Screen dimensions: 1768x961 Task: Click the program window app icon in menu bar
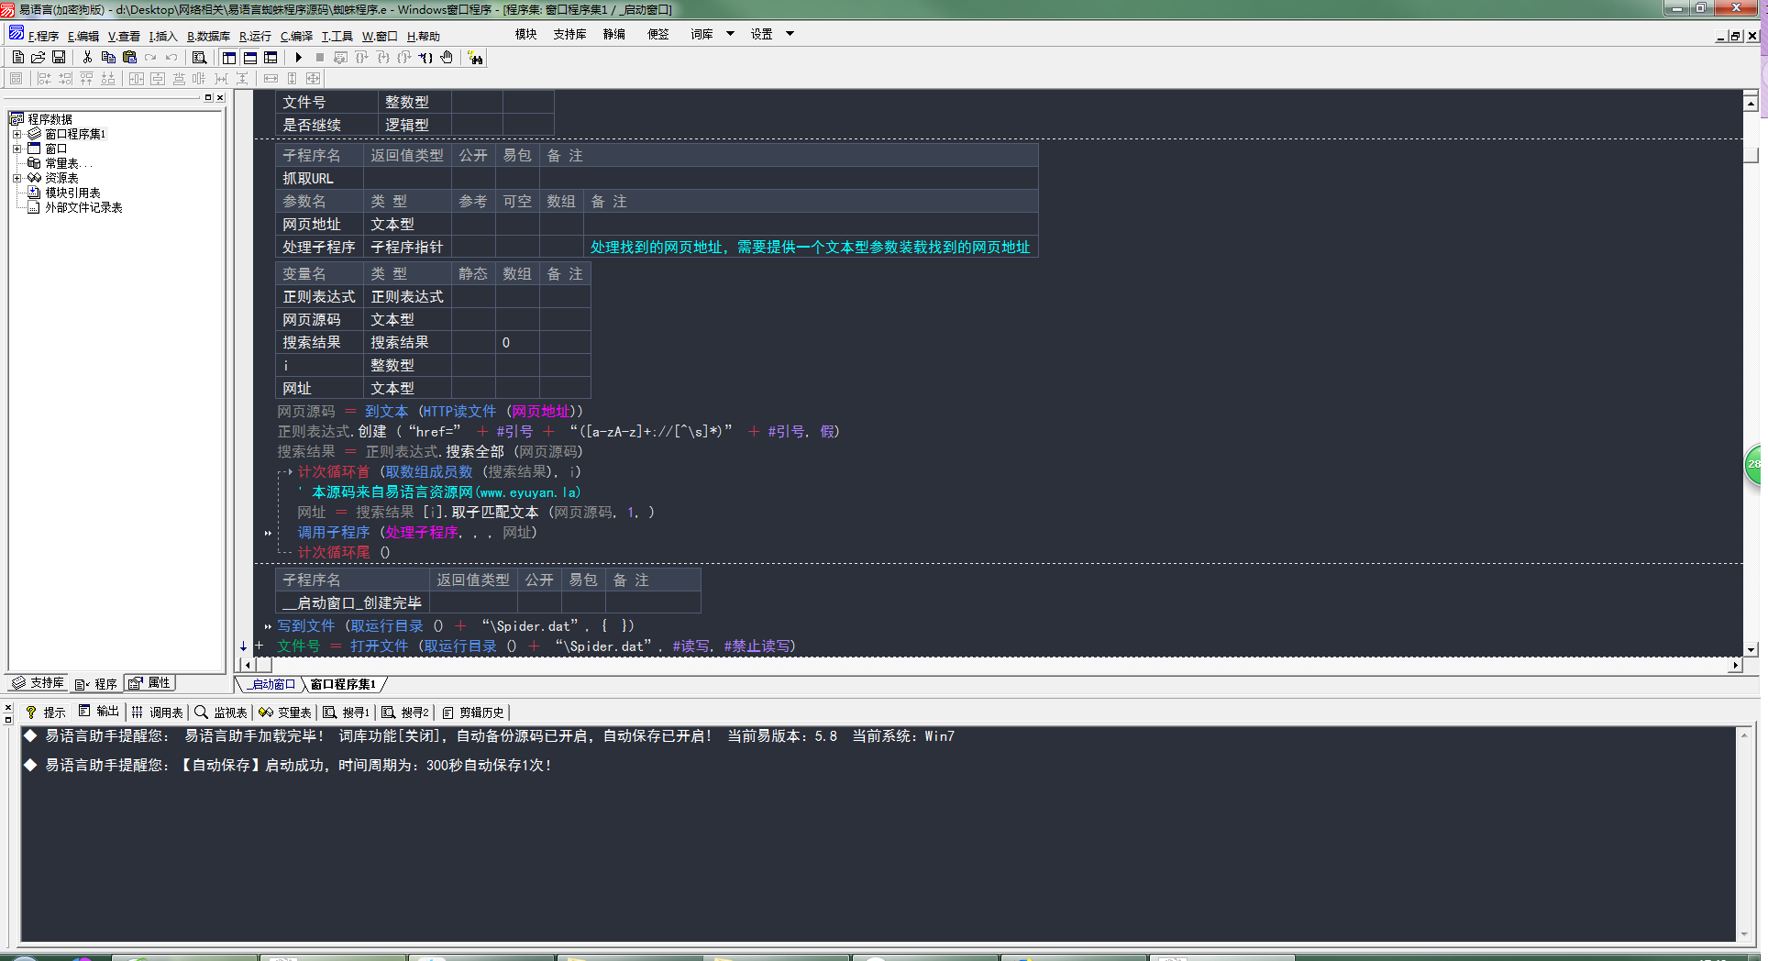point(17,34)
